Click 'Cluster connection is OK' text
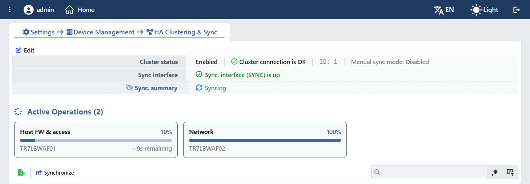This screenshot has width=530, height=184. coord(273,62)
